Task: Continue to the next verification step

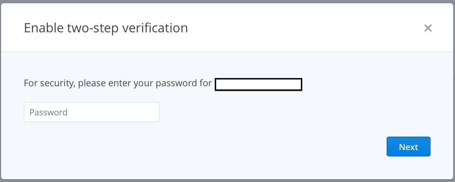Action: (408, 147)
